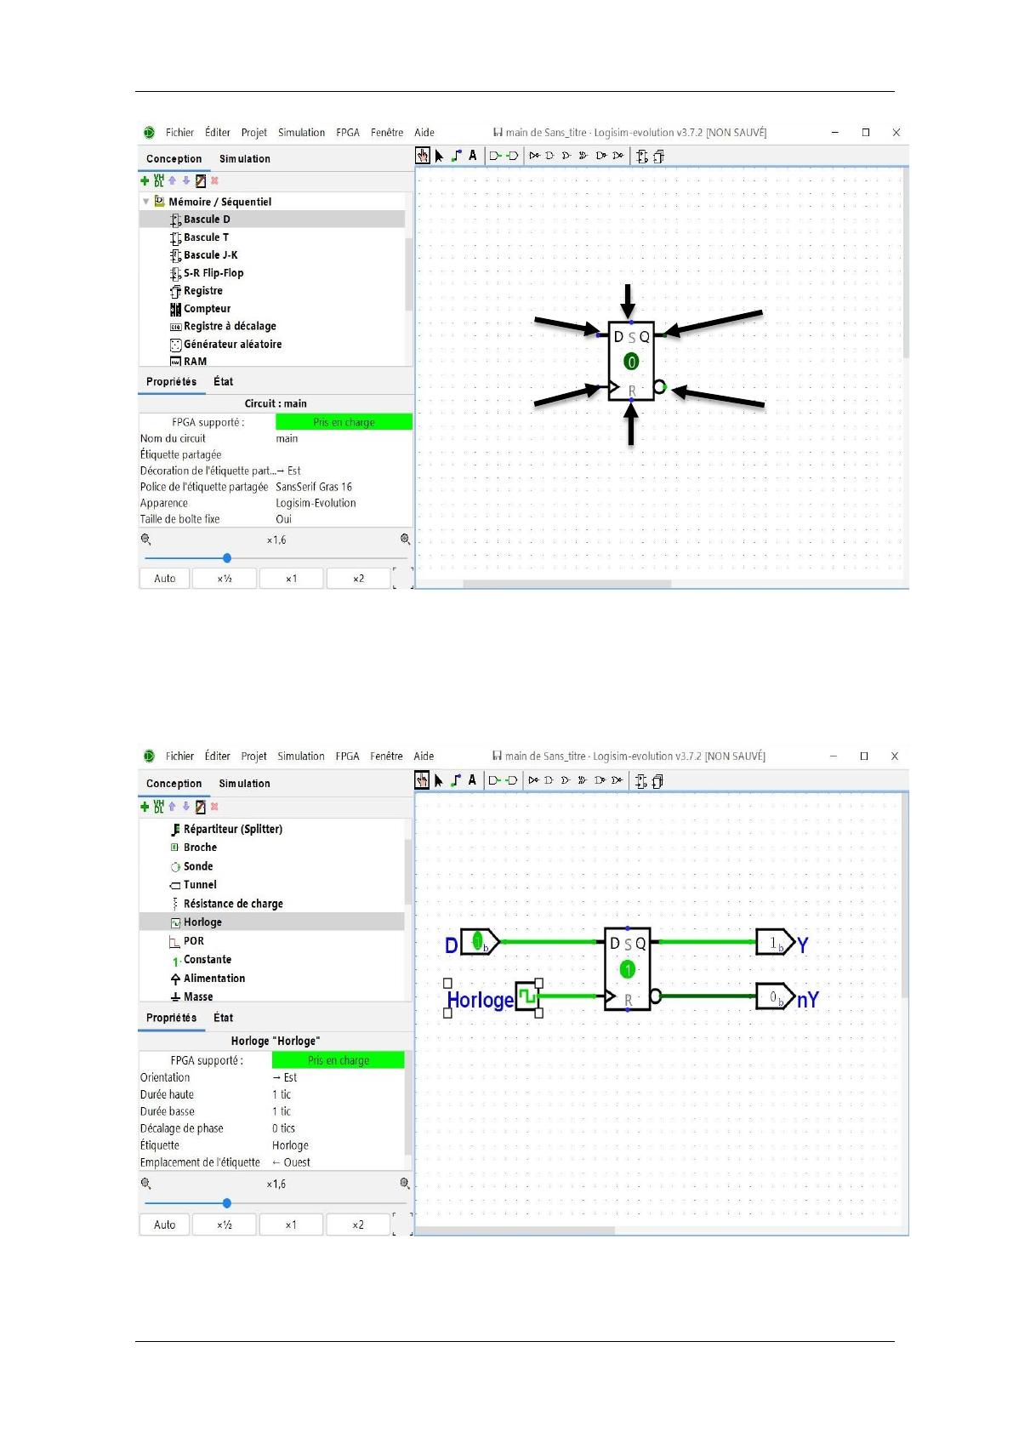Click the flip-flop showing state 1 to toggle it
Viewport: 1013px width, 1433px height.
pyautogui.click(x=628, y=969)
